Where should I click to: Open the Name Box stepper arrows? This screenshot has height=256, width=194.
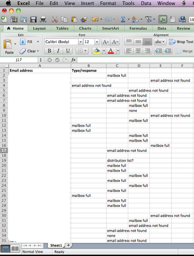(x=41, y=60)
